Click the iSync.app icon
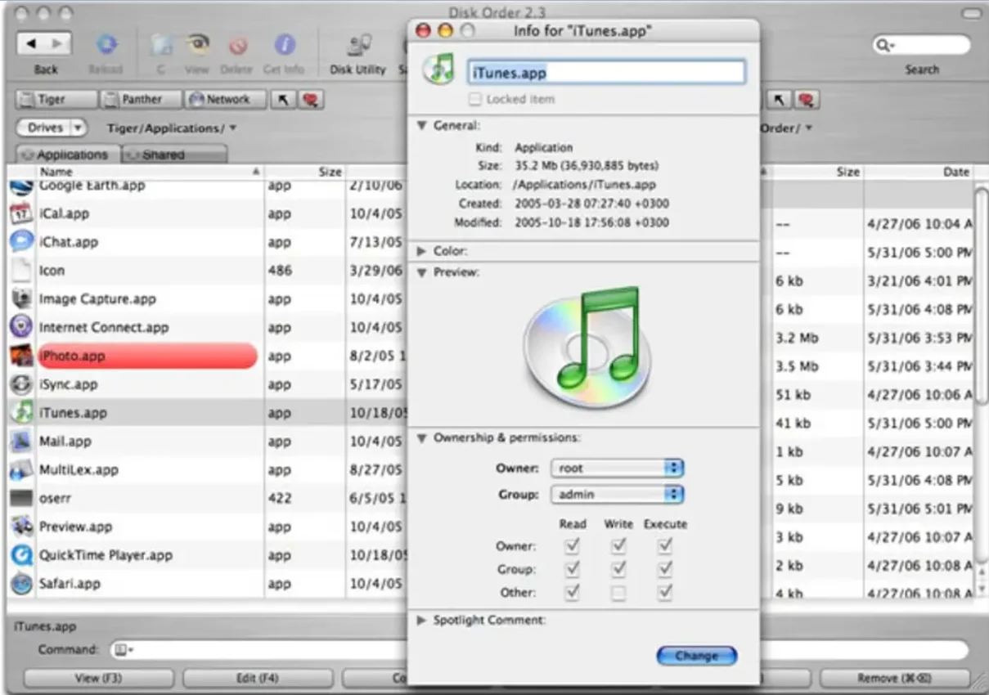989x695 pixels. [20, 384]
